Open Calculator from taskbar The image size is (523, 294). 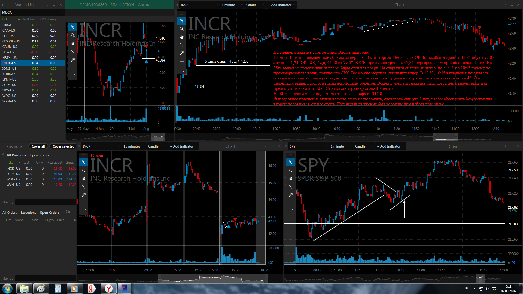pos(58,289)
